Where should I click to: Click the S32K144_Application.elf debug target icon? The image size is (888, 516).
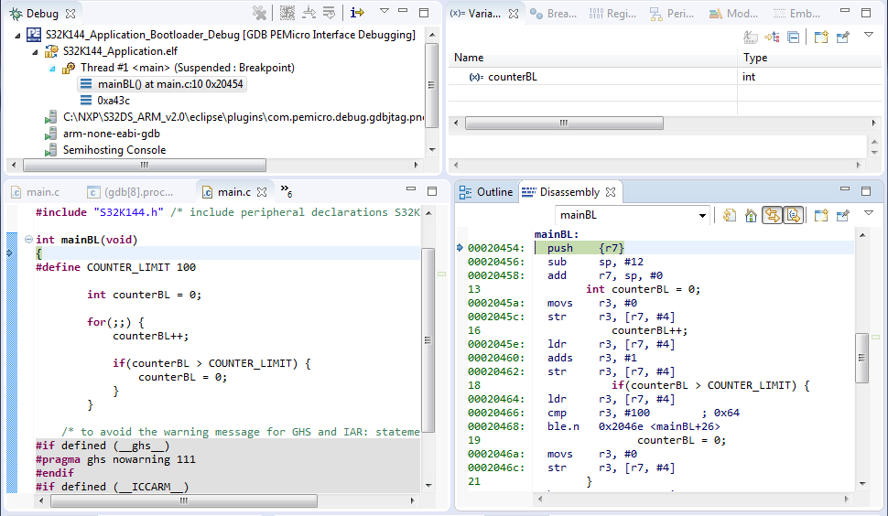pyautogui.click(x=51, y=51)
